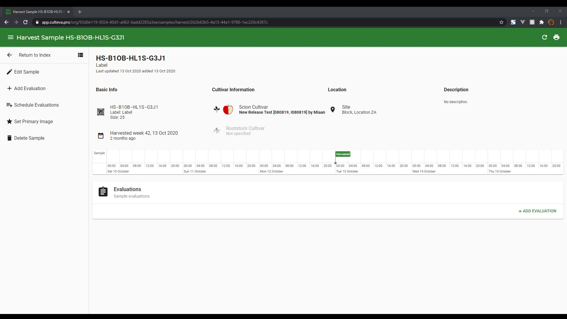Screen dimensions: 567x319
Task: Click Return to Index link
Action: (x=35, y=55)
